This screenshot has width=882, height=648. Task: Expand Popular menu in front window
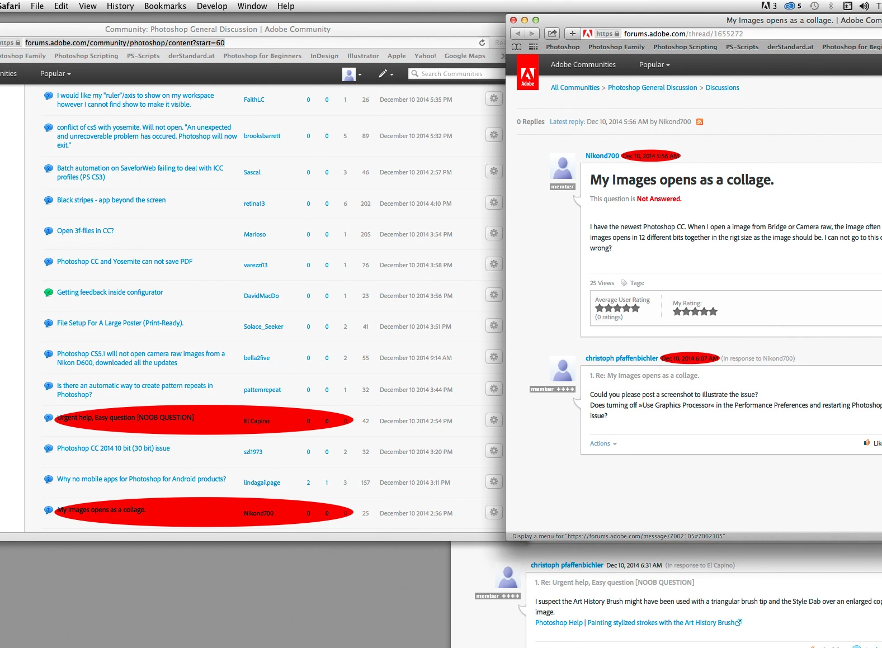click(654, 65)
